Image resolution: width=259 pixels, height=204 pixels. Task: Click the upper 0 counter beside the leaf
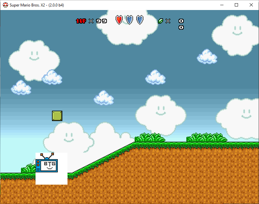[181, 21]
